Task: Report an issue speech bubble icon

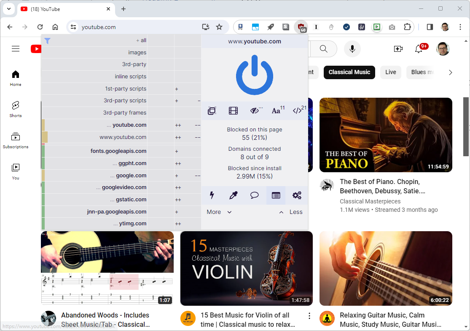Action: click(x=255, y=195)
